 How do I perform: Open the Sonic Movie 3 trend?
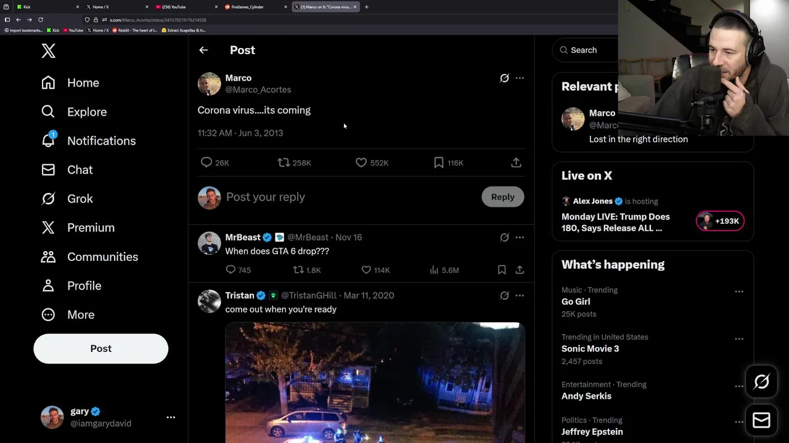(x=590, y=348)
